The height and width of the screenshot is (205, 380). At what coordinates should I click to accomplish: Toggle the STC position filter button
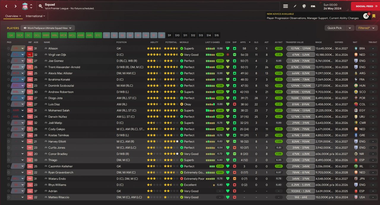[98, 35]
